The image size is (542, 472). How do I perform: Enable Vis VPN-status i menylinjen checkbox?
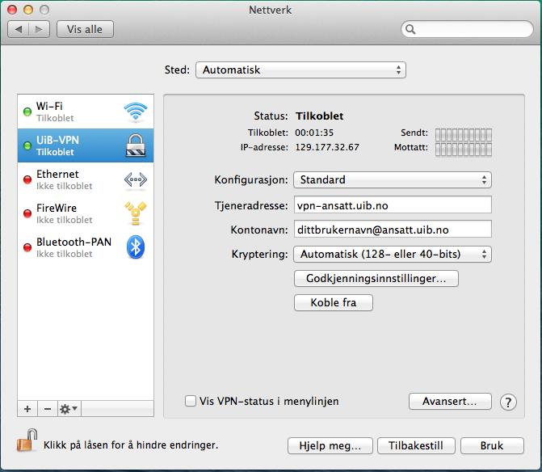191,401
